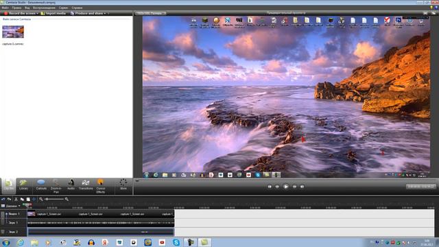Open the YouTube red taskbar icon
Viewport: 439px width, 247px height.
162,242
